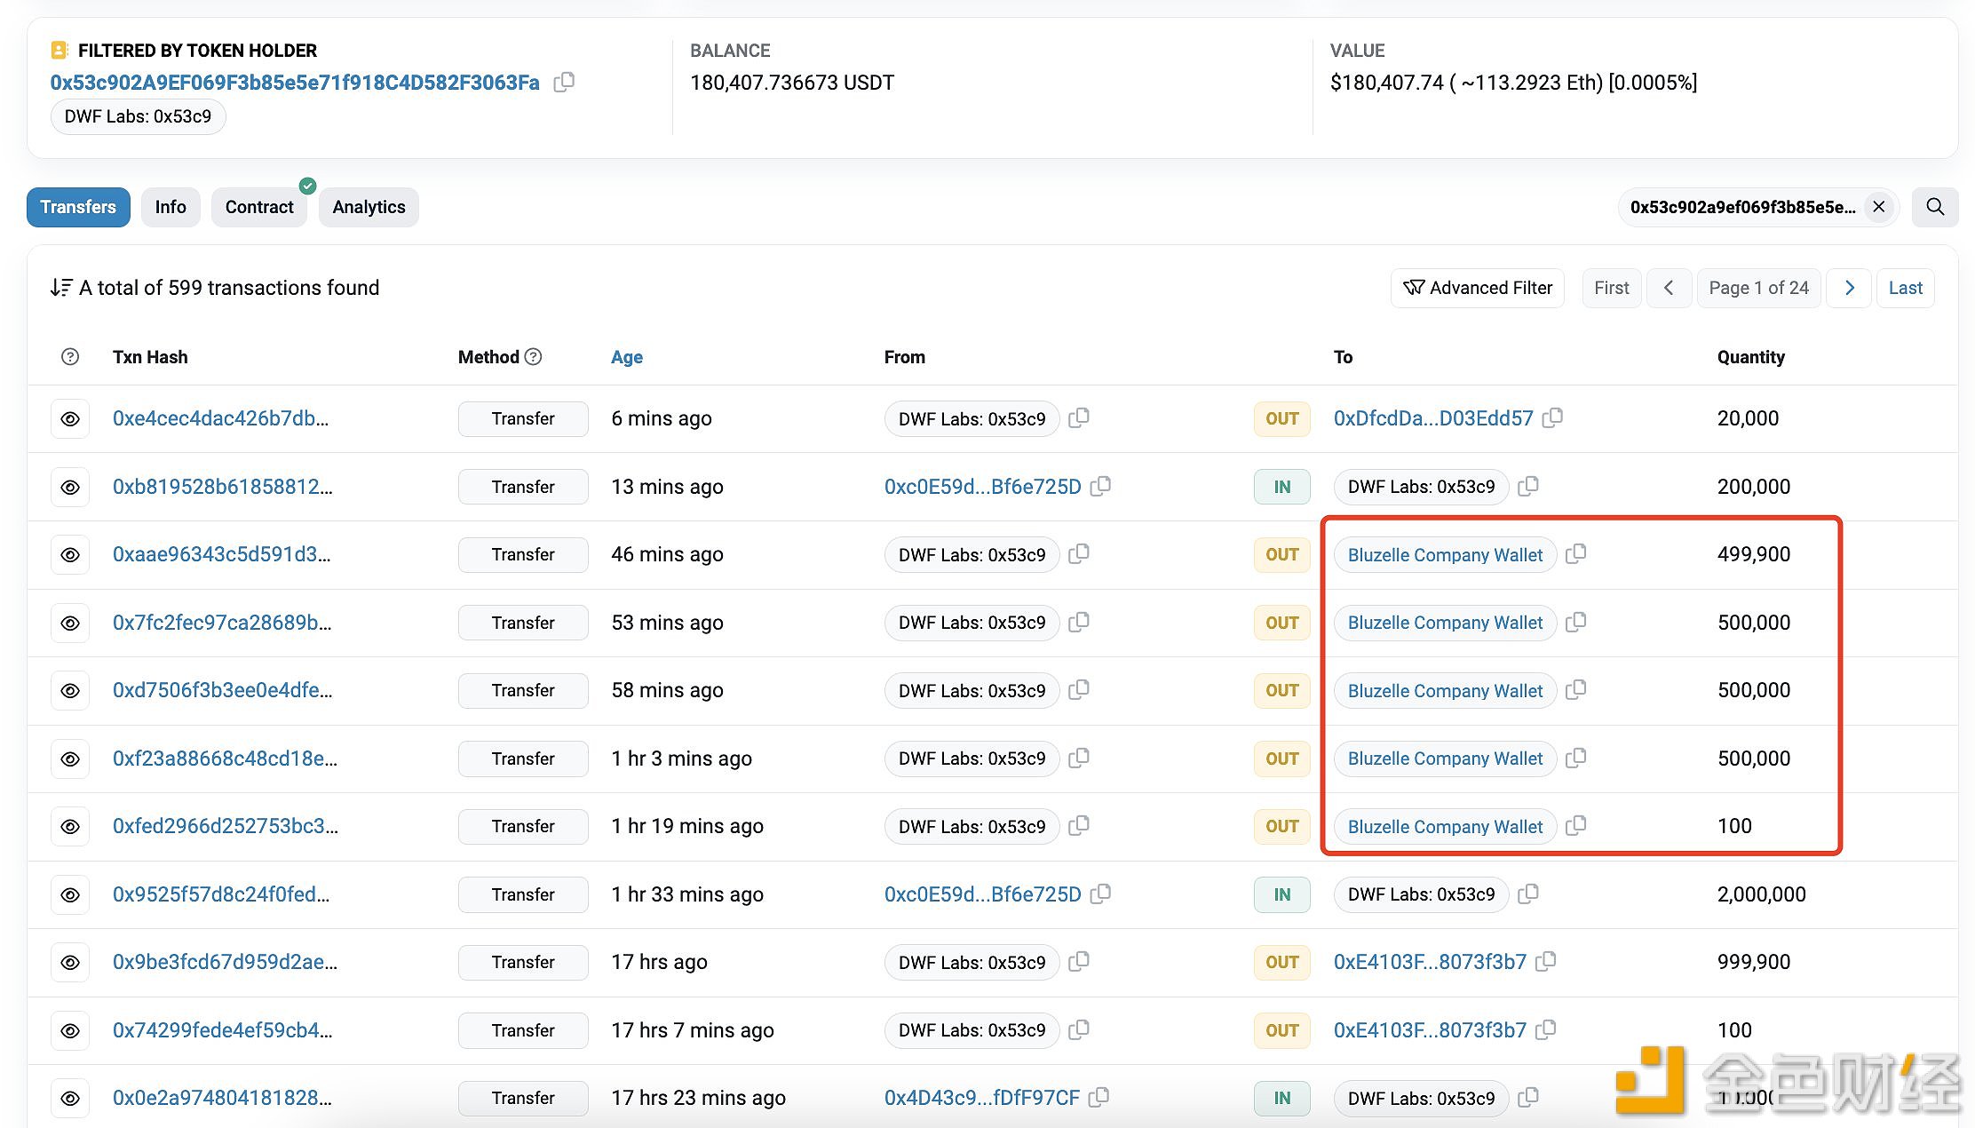This screenshot has width=1975, height=1128.
Task: Copy From address 0xc0E59d in 1 hr 33 mins row
Action: (x=1100, y=894)
